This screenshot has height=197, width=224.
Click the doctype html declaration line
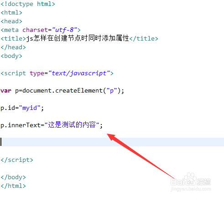28,4
